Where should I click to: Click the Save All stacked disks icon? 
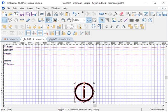pos(28,14)
